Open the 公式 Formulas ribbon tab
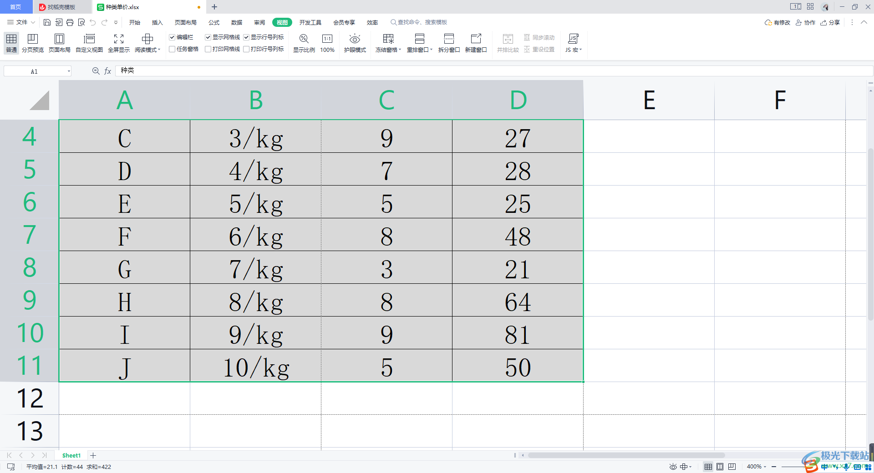This screenshot has height=473, width=874. pos(214,22)
